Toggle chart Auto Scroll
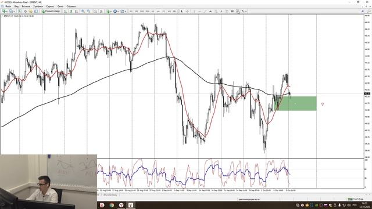Screen dimensions: 372x209 pos(95,11)
